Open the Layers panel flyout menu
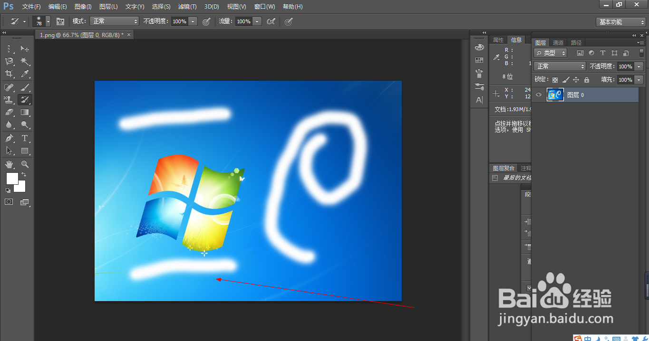 [640, 42]
